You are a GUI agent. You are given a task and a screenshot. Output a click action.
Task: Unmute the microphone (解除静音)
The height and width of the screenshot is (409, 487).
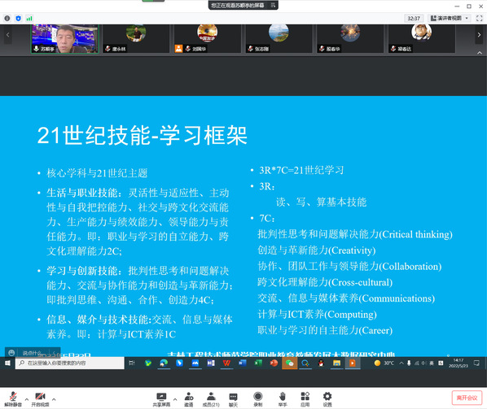coord(13,398)
